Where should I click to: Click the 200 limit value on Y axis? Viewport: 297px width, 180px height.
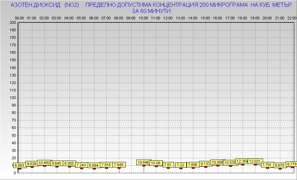(13, 22)
